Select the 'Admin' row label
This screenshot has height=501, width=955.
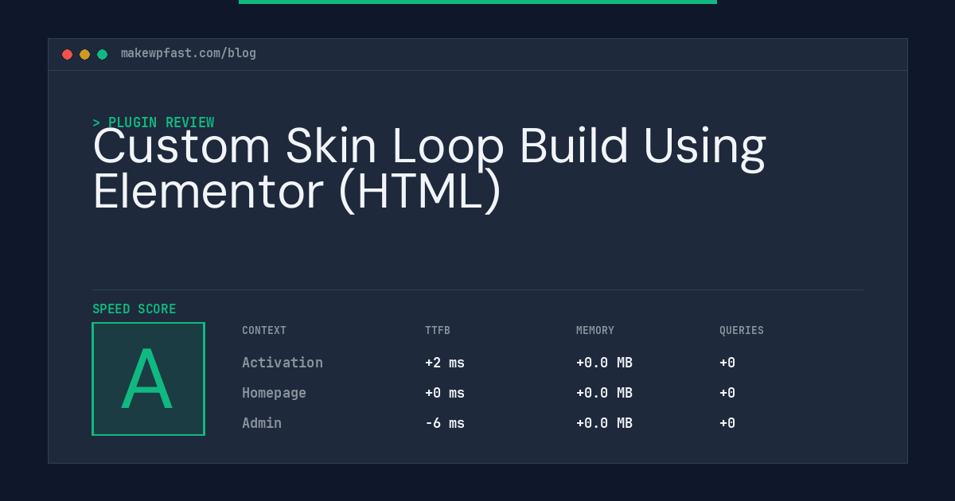pyautogui.click(x=262, y=423)
